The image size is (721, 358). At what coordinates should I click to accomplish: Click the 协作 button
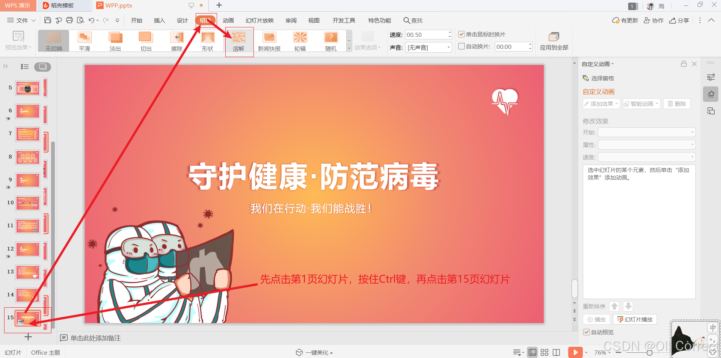click(x=654, y=20)
